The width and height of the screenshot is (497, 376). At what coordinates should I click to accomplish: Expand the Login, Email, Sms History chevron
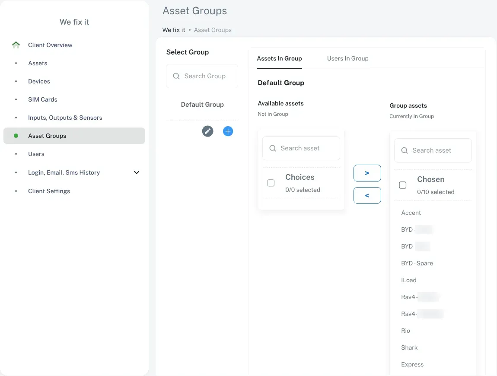(137, 172)
